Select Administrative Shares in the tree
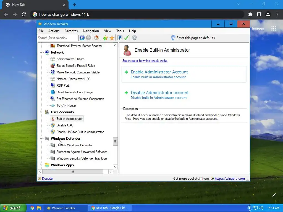283x212 pixels. tap(70, 59)
